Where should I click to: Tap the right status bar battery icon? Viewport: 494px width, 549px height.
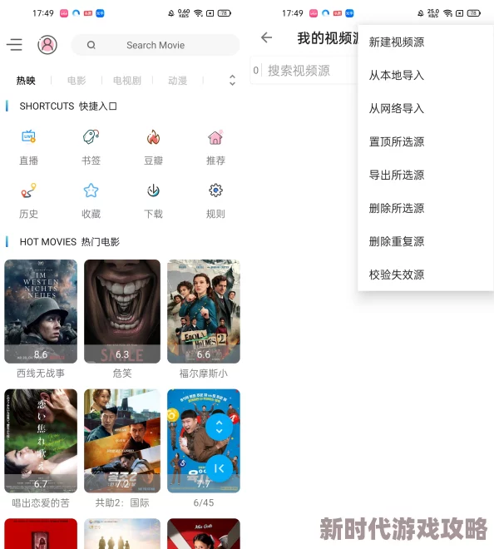click(474, 13)
